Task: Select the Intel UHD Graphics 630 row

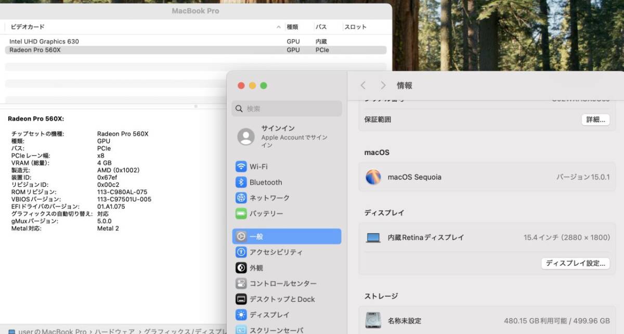Action: pos(196,42)
